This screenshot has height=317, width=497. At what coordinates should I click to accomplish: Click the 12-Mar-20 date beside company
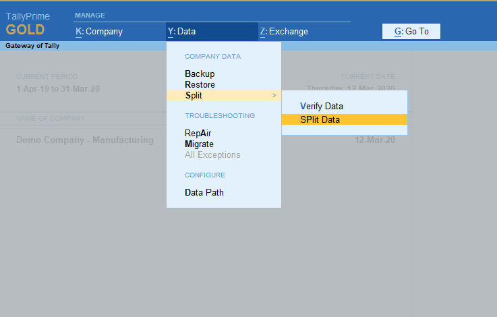click(x=375, y=140)
